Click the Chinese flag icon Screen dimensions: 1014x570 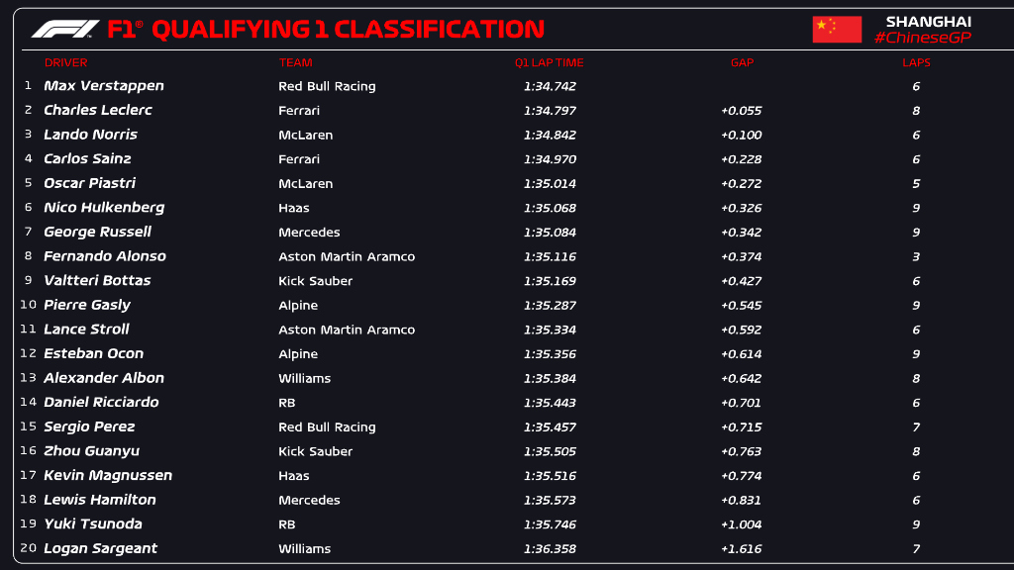pos(837,30)
